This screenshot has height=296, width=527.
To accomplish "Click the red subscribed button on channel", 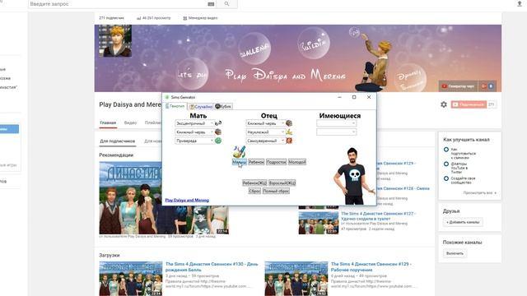I will [x=469, y=104].
